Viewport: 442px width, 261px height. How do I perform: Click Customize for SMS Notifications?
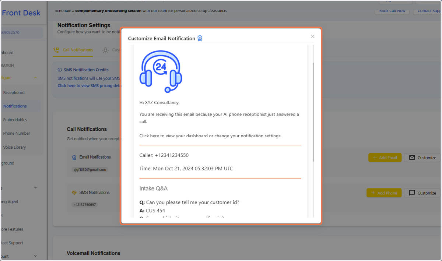[x=422, y=193]
